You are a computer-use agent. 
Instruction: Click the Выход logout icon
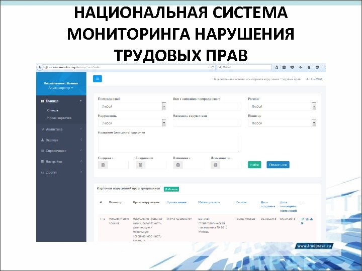[307, 79]
